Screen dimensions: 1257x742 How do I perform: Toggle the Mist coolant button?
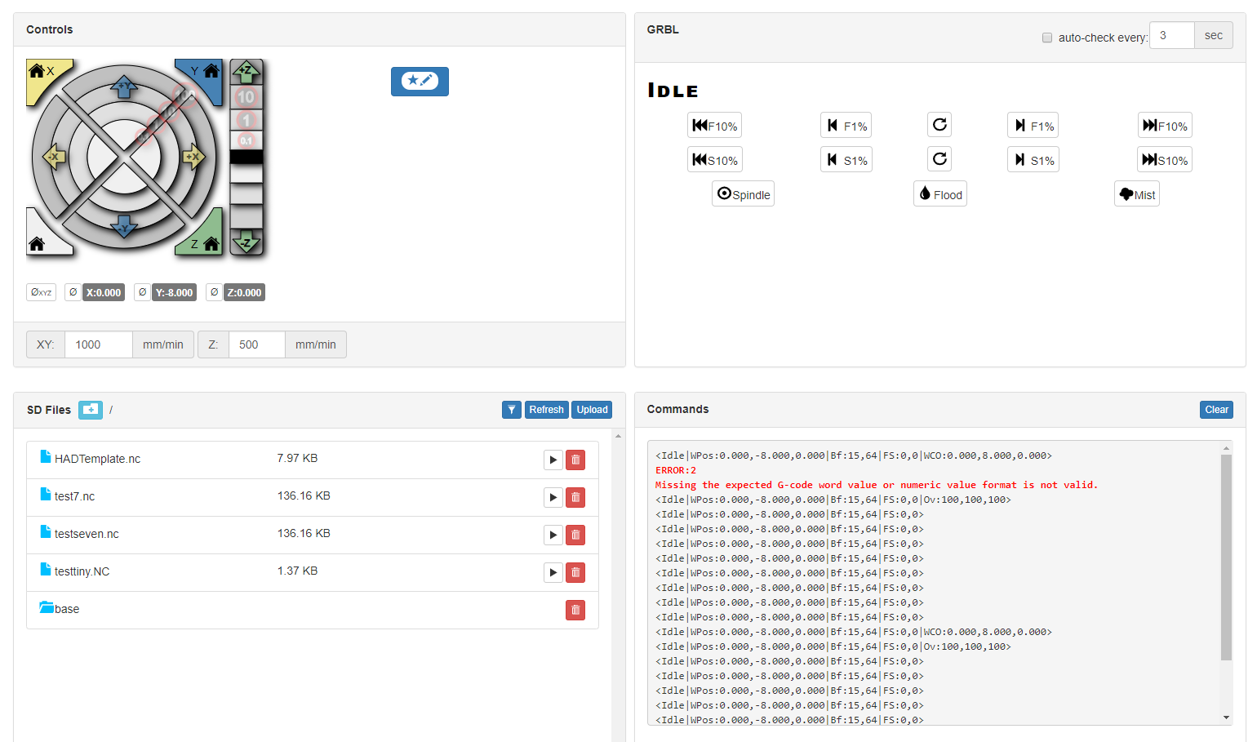pos(1137,194)
